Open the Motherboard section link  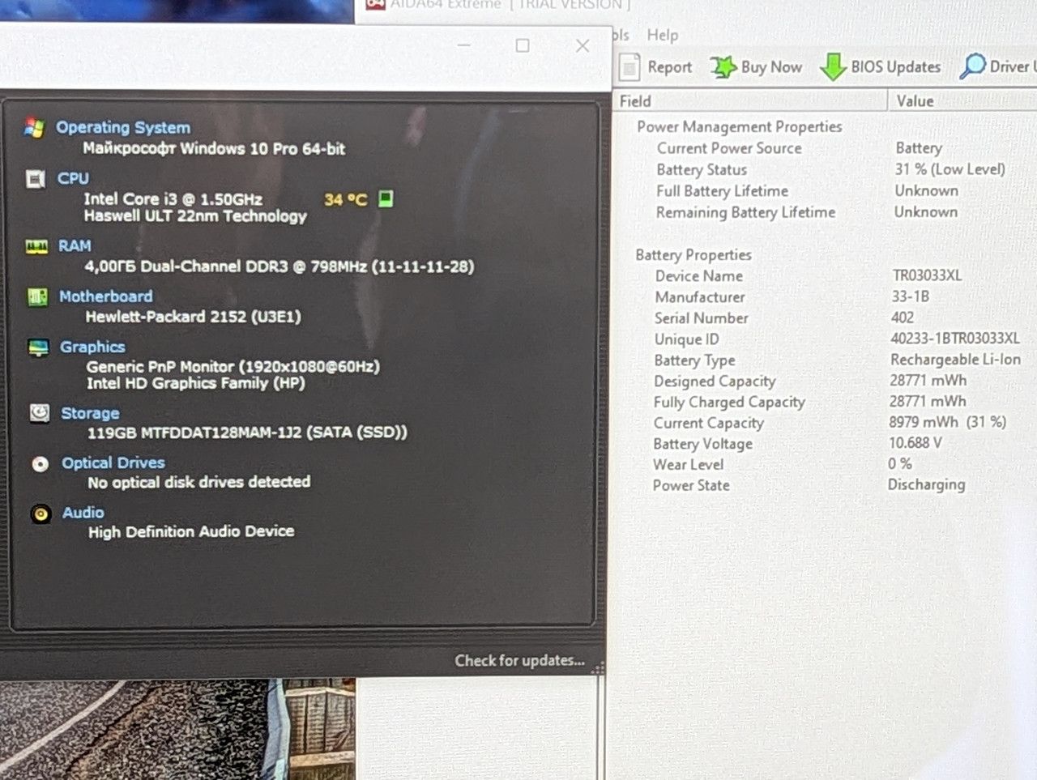106,296
